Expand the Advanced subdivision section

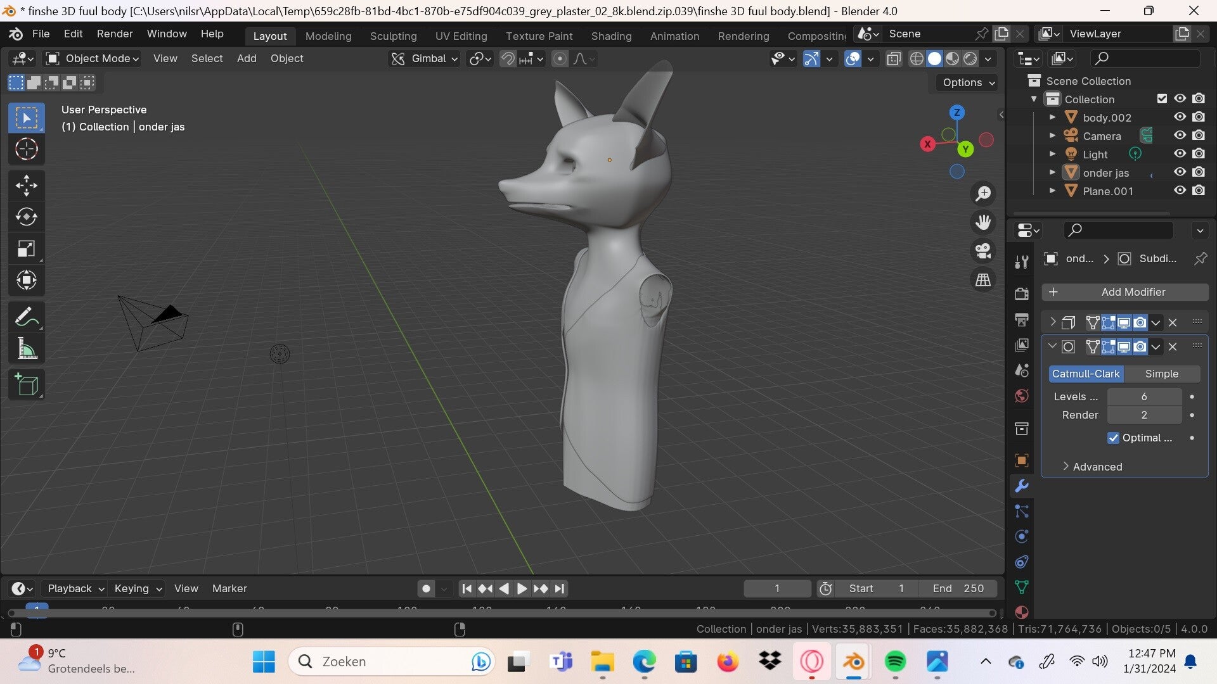[1097, 467]
